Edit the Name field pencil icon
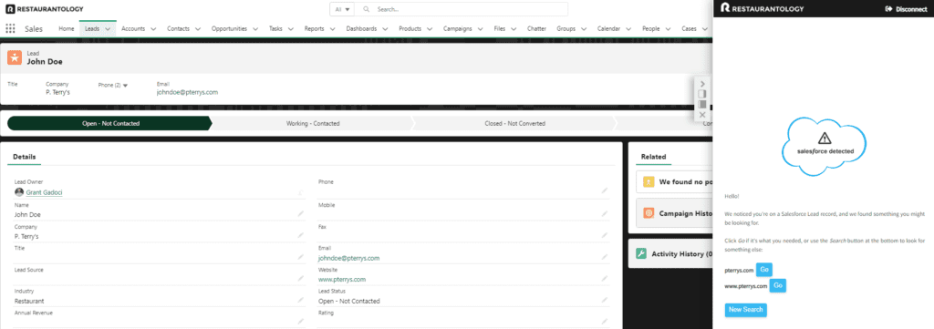934x329 pixels. click(301, 213)
